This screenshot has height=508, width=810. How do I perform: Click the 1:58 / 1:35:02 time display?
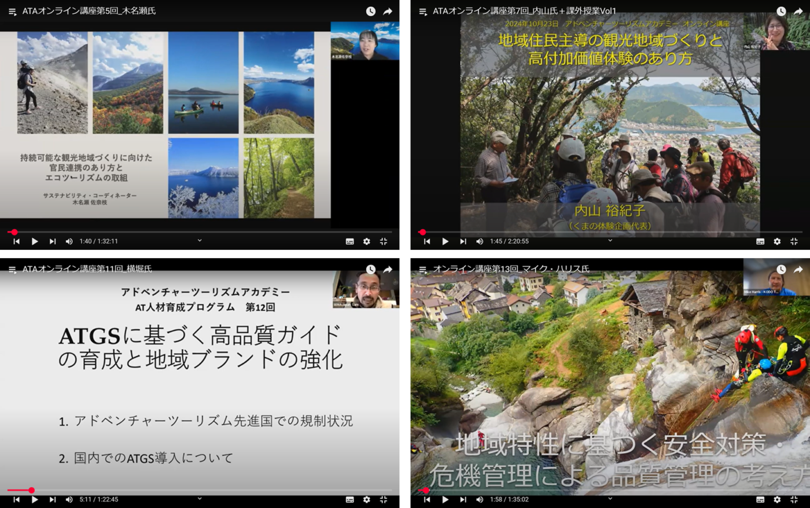tap(509, 499)
